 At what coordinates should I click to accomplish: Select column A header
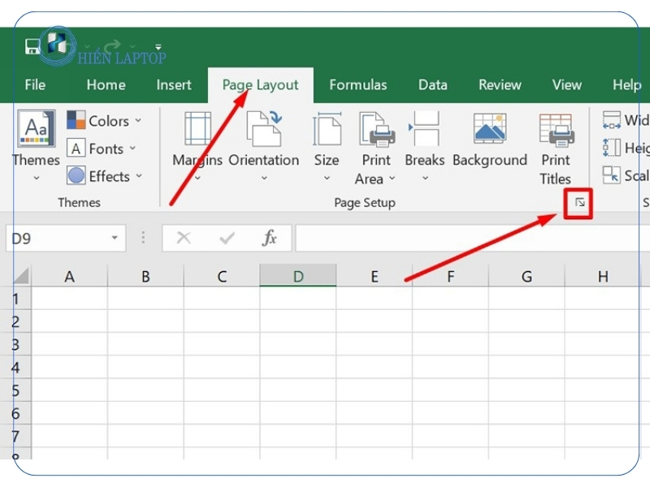[70, 276]
